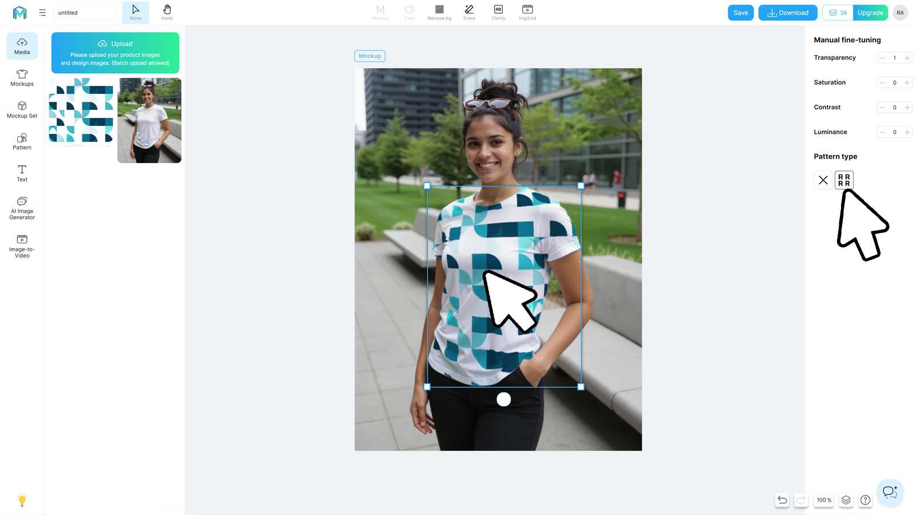Select the Hand tool
This screenshot has width=916, height=515.
167,13
